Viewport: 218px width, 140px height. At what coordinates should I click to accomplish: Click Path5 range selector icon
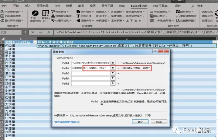(x=113, y=84)
